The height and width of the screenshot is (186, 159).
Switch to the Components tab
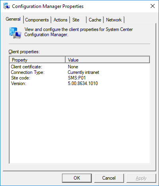[x=37, y=20]
